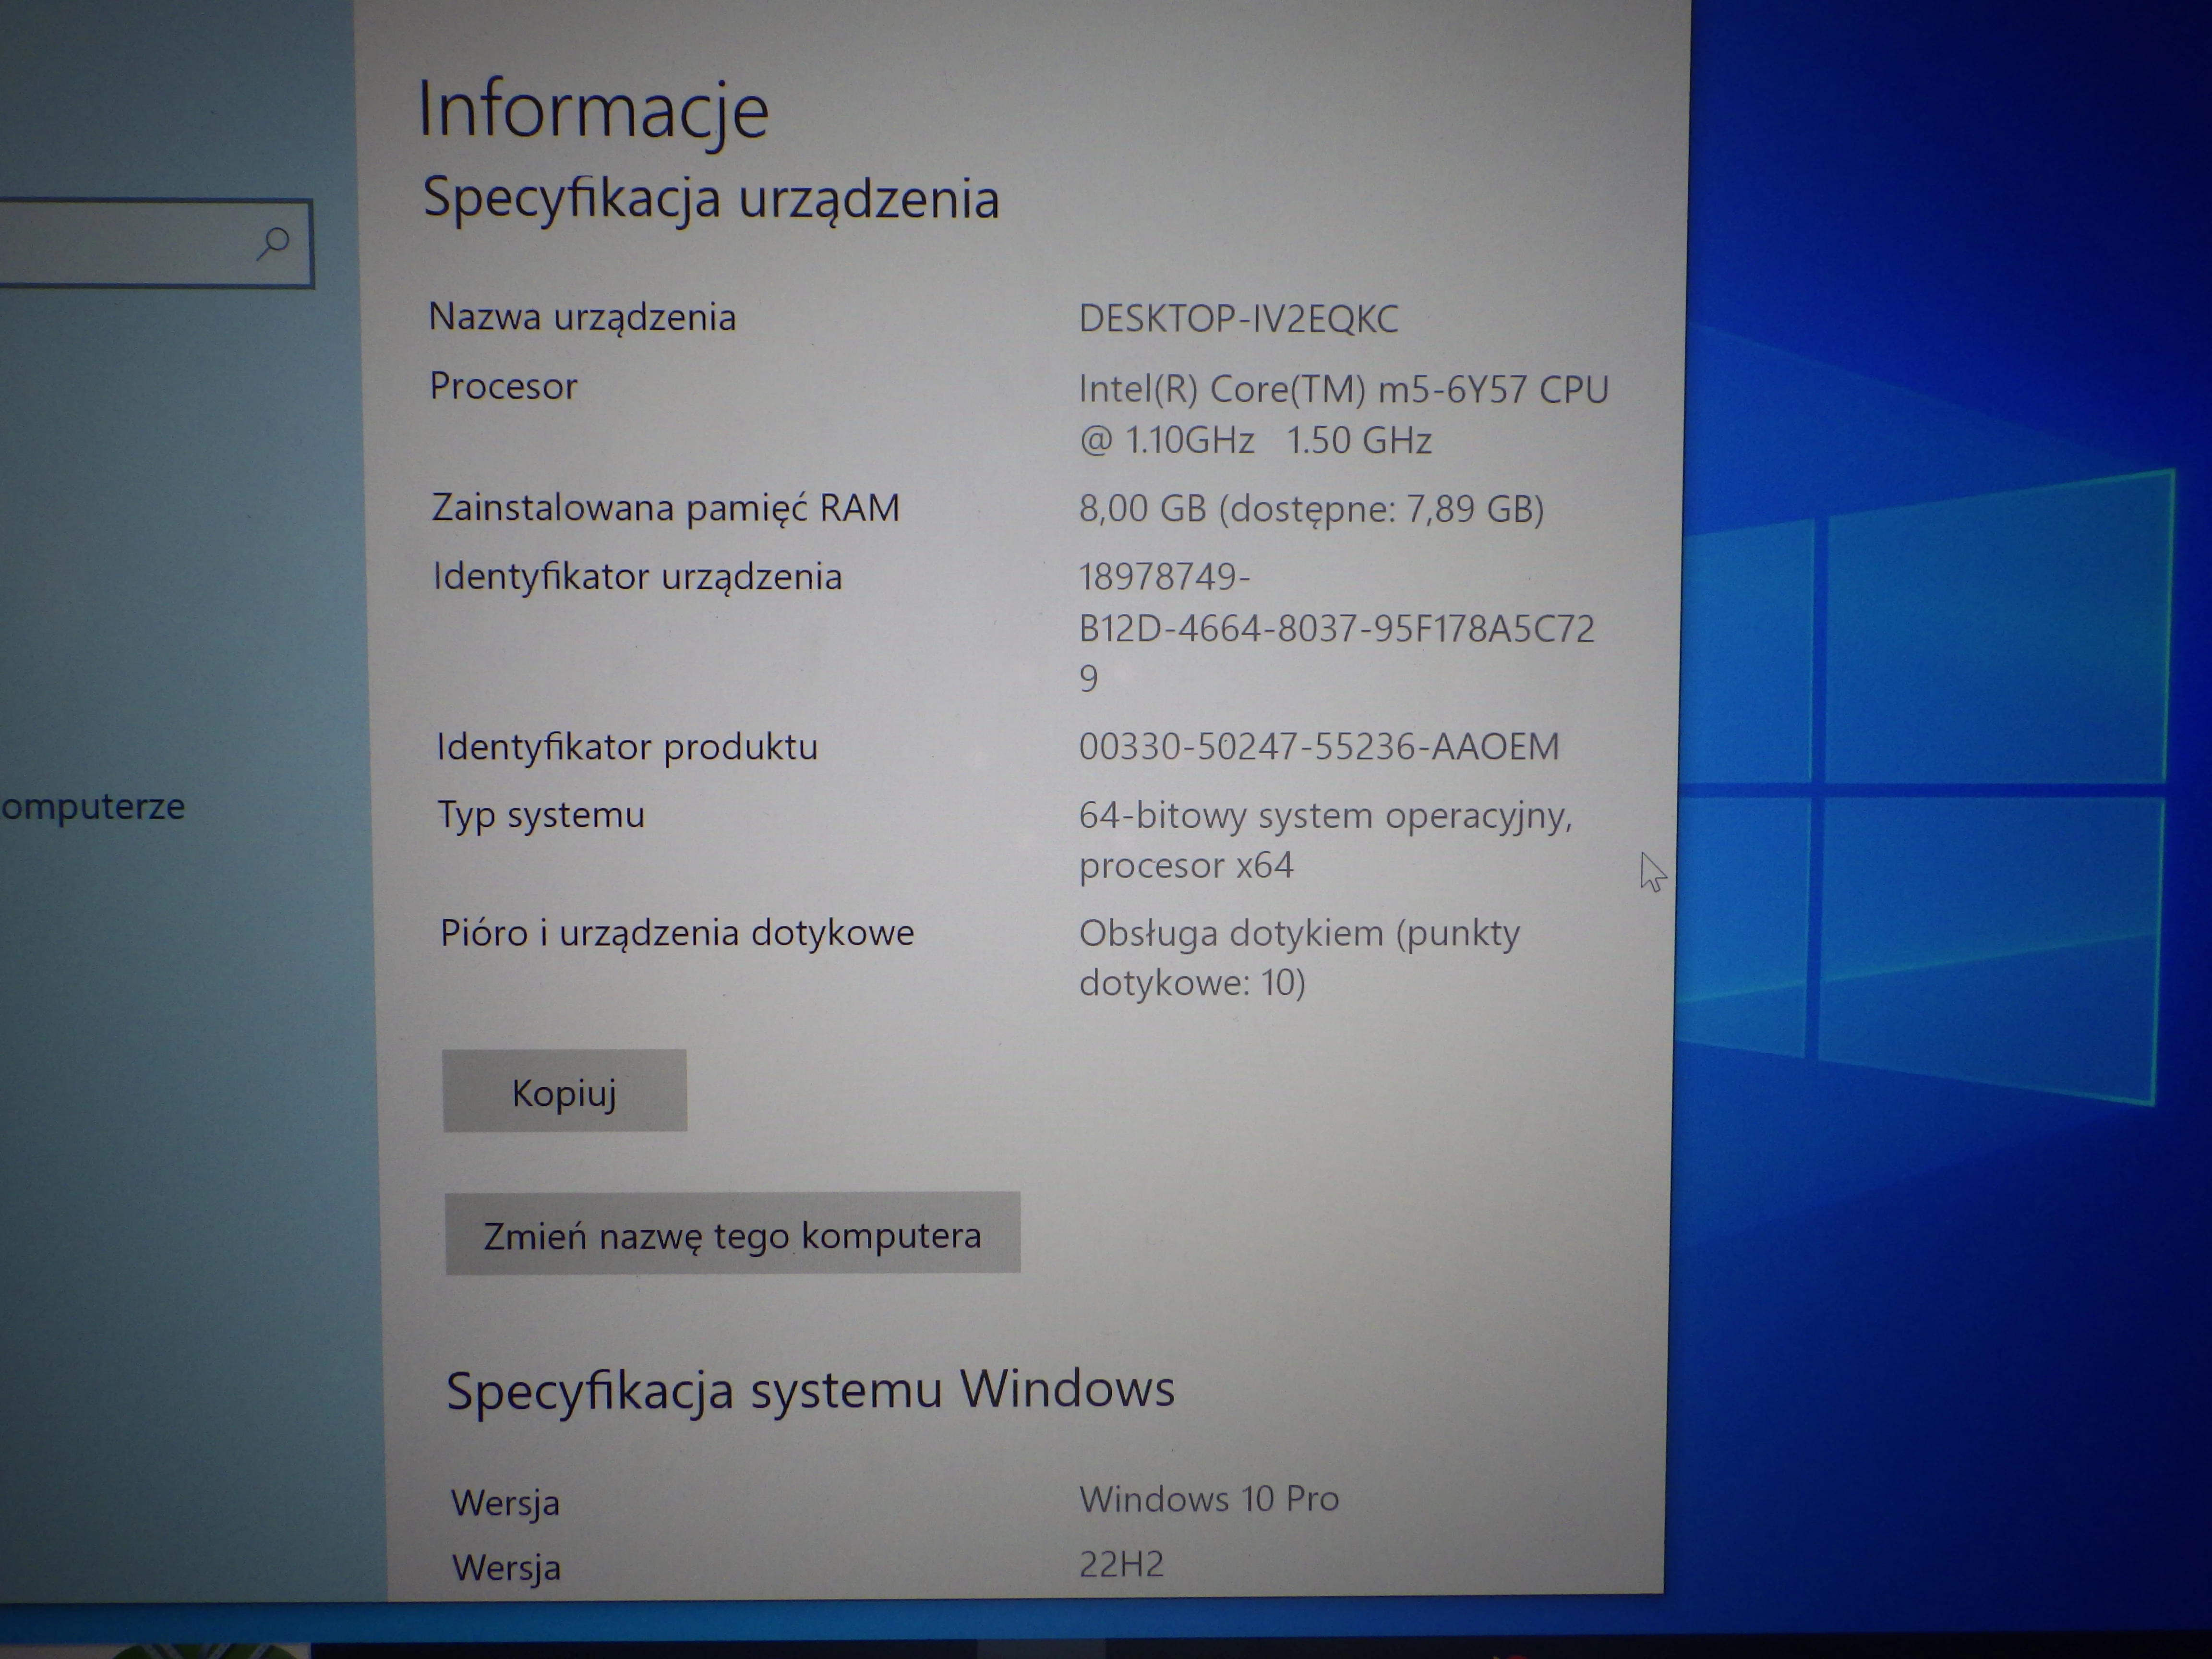Click inside the Settings search box
Screen dimensions: 2212x1659
pyautogui.click(x=140, y=242)
